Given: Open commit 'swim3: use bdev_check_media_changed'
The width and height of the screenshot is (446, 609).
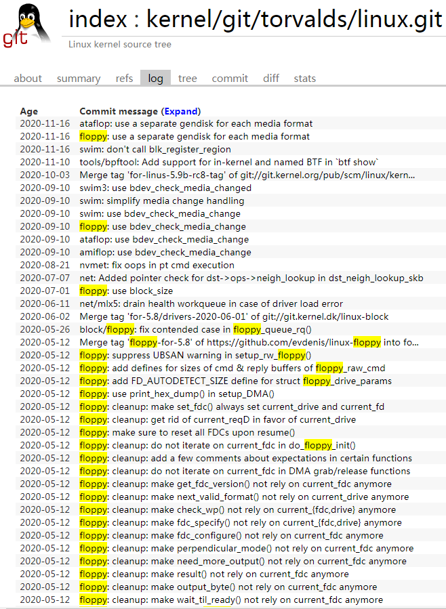Looking at the screenshot, I should coord(165,188).
